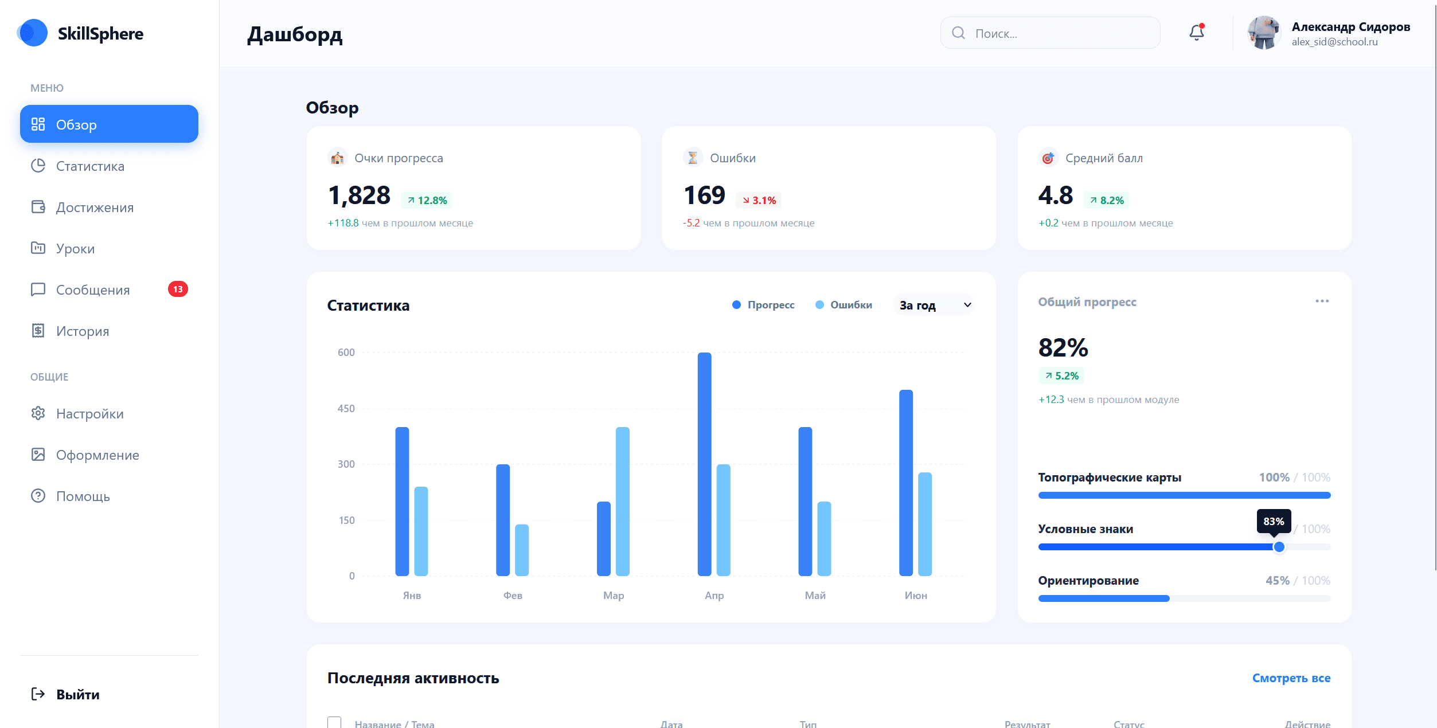Open Уроки from the sidebar
The height and width of the screenshot is (728, 1437).
(x=38, y=248)
